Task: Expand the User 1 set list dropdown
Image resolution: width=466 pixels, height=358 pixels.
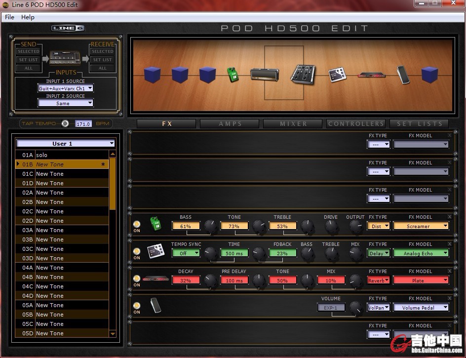Action: point(65,144)
